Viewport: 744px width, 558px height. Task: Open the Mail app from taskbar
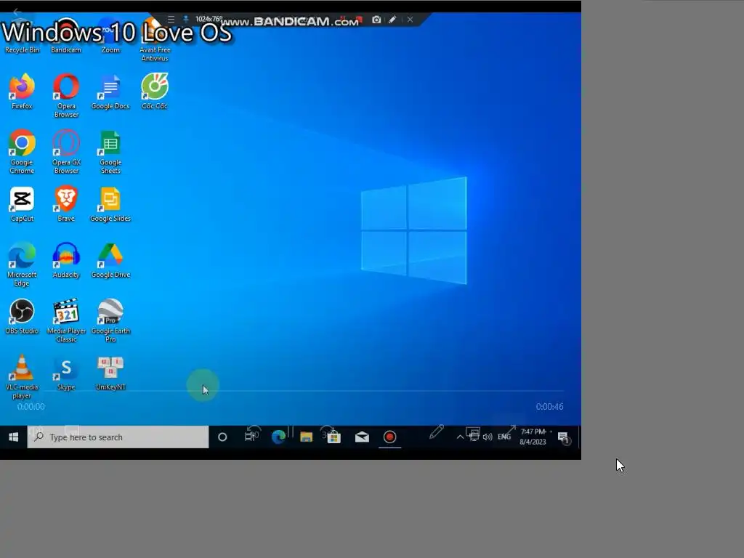click(x=362, y=437)
